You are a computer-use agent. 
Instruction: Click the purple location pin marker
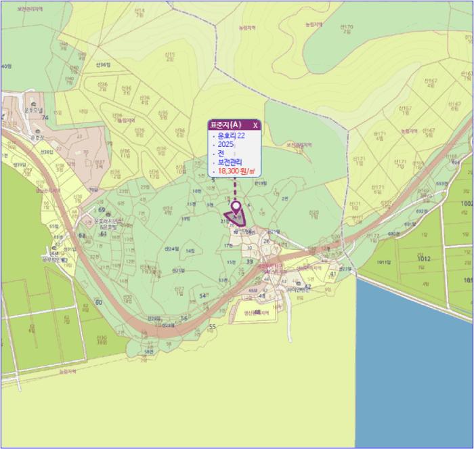[236, 207]
